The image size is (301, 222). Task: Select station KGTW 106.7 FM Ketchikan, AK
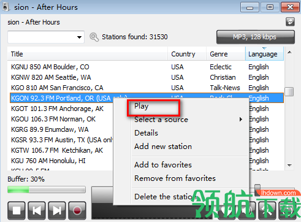coord(57,150)
